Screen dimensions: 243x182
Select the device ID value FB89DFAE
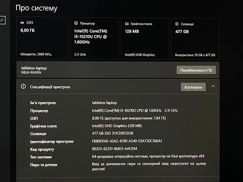[x=127, y=141]
